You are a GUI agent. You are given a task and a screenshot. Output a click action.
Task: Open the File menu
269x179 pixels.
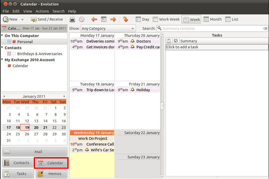6,11
